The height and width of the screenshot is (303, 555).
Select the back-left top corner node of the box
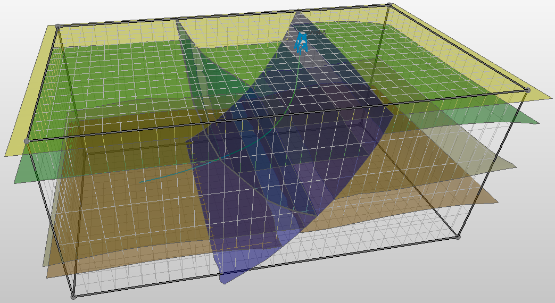click(x=58, y=26)
